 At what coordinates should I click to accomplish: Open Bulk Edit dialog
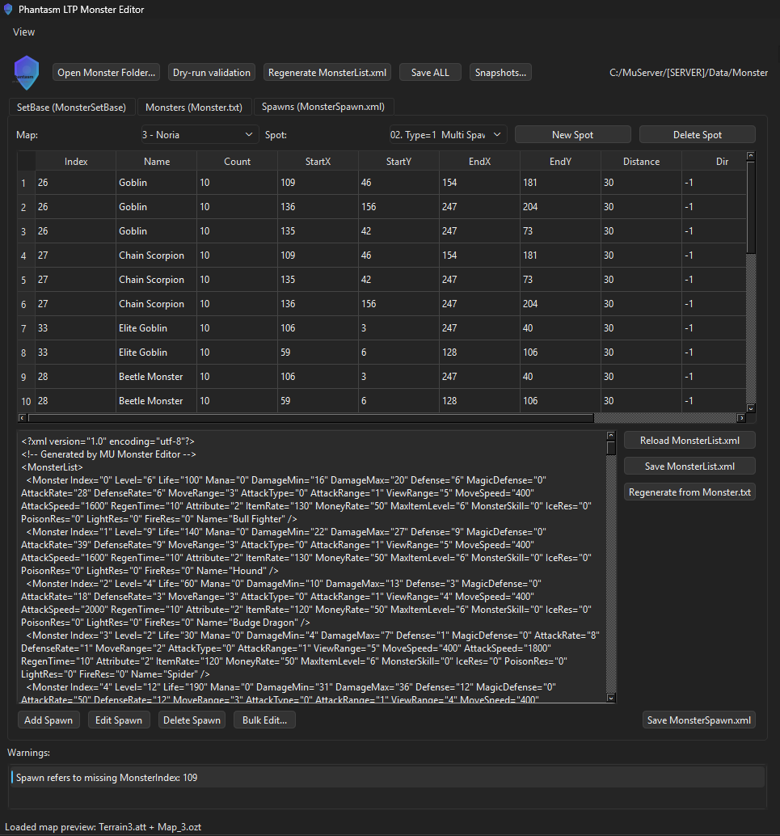pyautogui.click(x=264, y=720)
